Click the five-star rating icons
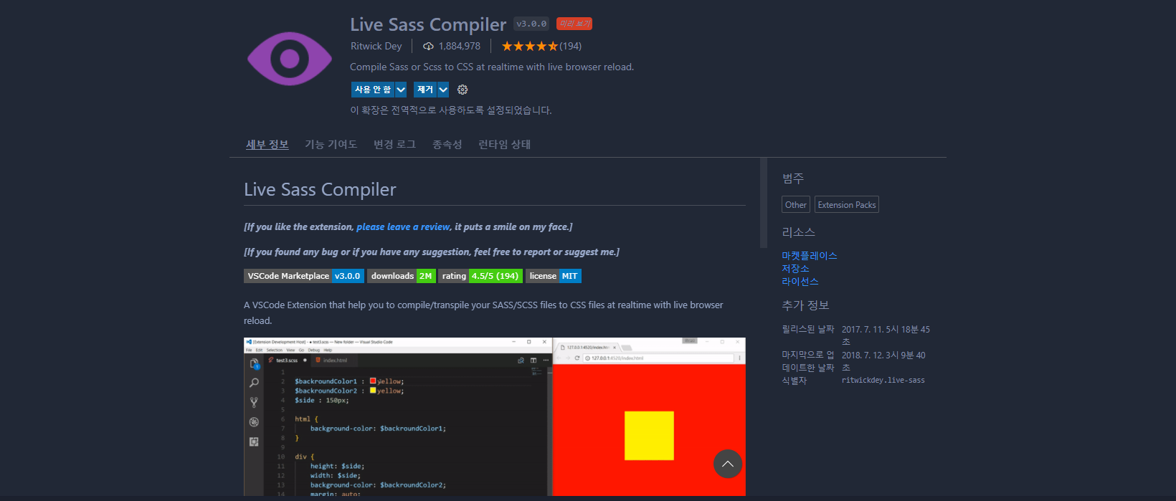The height and width of the screenshot is (501, 1176). coord(530,47)
